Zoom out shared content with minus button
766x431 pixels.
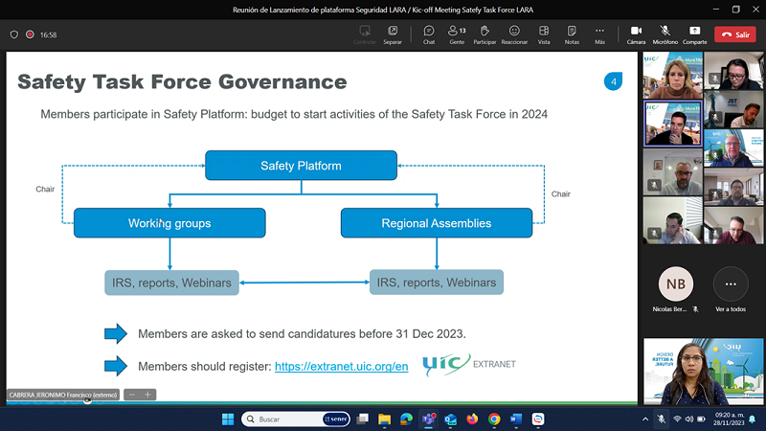[x=132, y=395]
